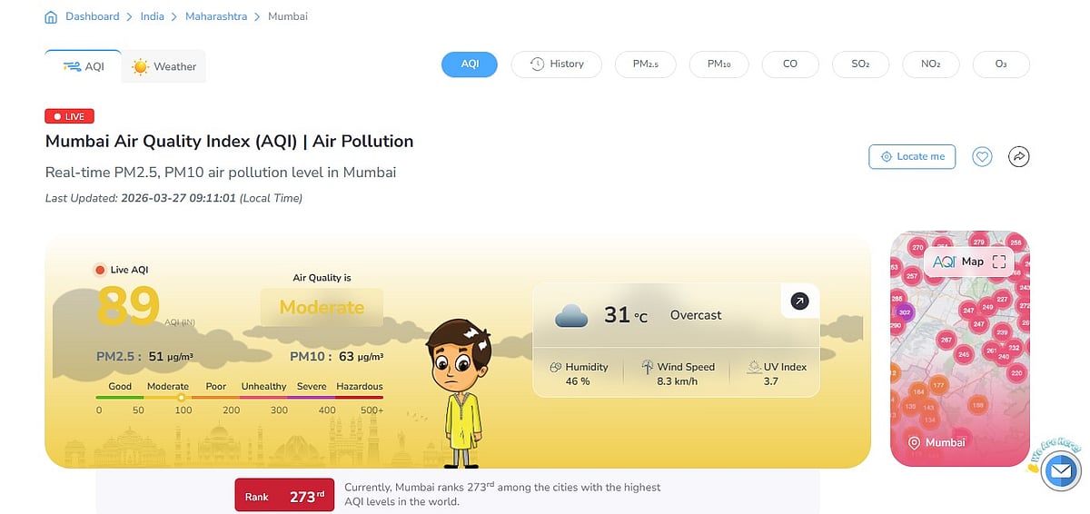This screenshot has width=1090, height=514.
Task: Click the PM10 value 63 µg/m³
Action: [361, 357]
